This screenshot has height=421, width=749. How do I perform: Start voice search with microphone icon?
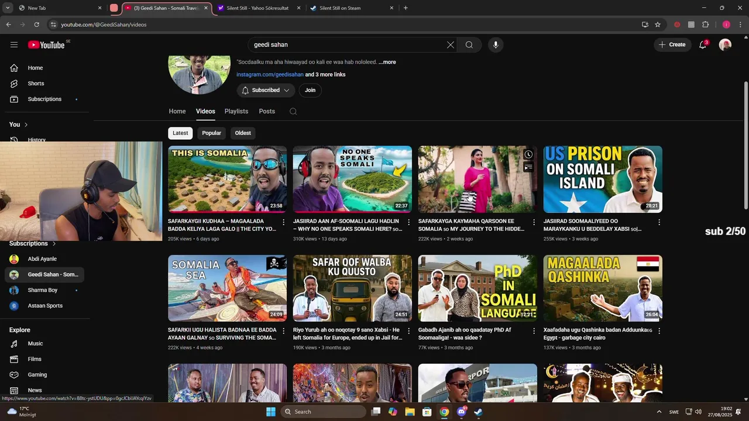pos(496,44)
